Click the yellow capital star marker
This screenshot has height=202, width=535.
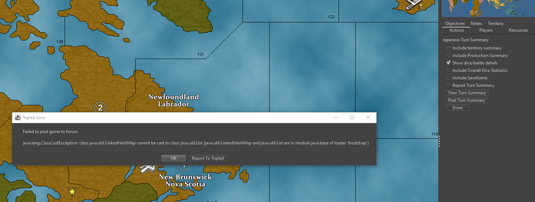click(72, 192)
